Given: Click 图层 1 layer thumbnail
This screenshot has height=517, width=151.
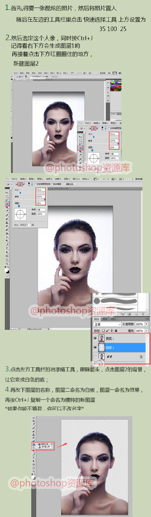Looking at the screenshot, I should point(102,338).
